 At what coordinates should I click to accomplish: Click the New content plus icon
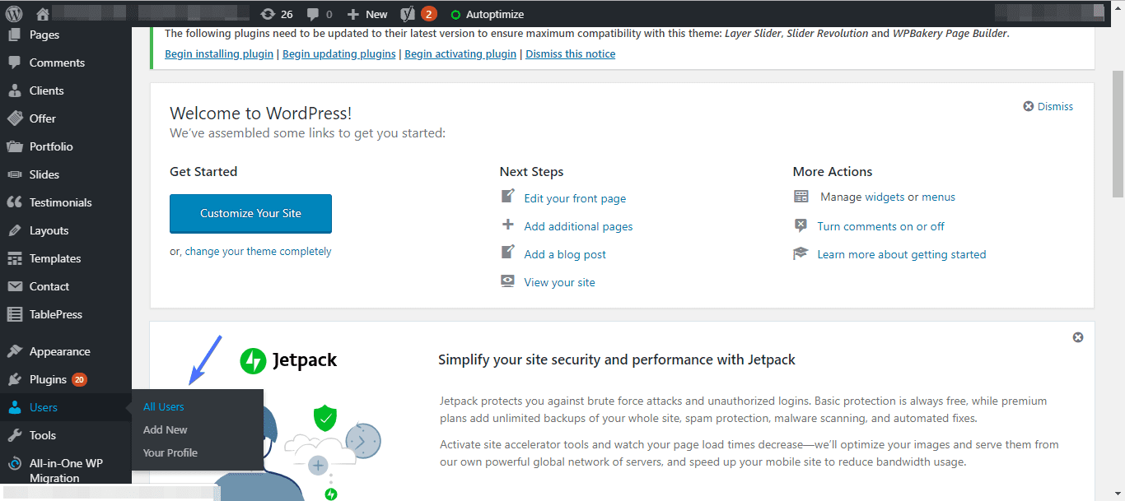click(353, 14)
